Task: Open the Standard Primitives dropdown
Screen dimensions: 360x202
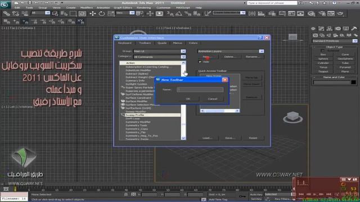Action: point(335,41)
